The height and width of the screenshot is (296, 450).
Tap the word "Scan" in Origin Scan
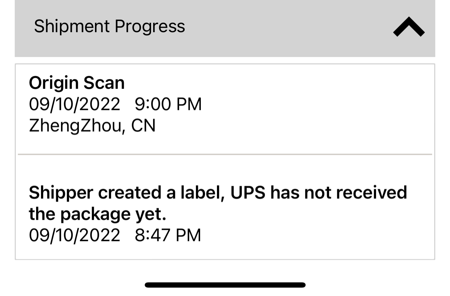(104, 83)
